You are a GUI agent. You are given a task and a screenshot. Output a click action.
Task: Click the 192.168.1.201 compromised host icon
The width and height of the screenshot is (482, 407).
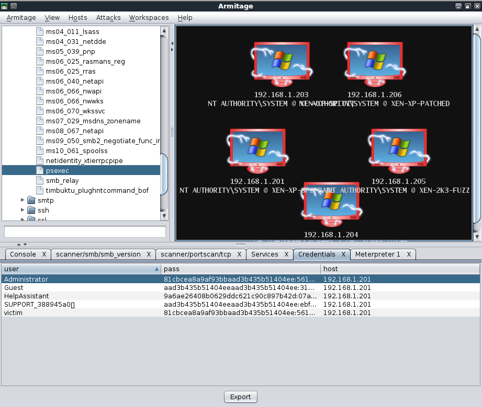click(257, 152)
